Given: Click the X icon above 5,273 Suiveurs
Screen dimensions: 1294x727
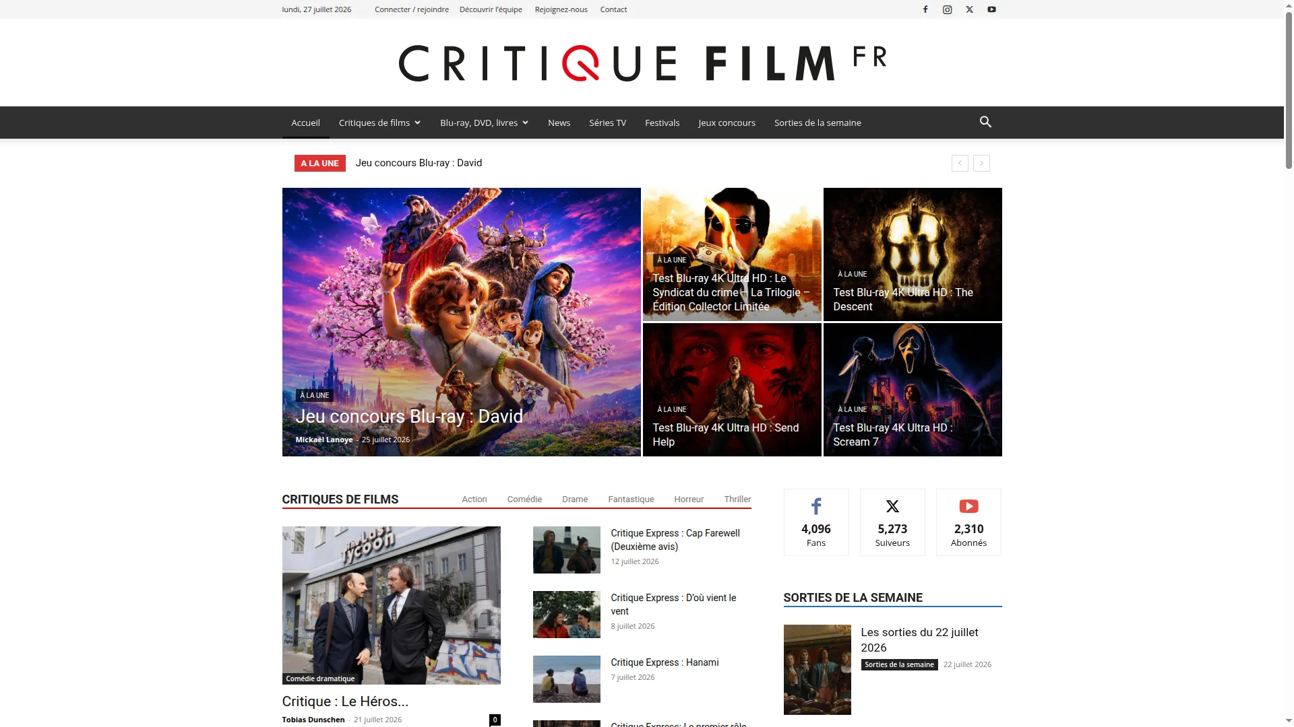Looking at the screenshot, I should tap(892, 506).
